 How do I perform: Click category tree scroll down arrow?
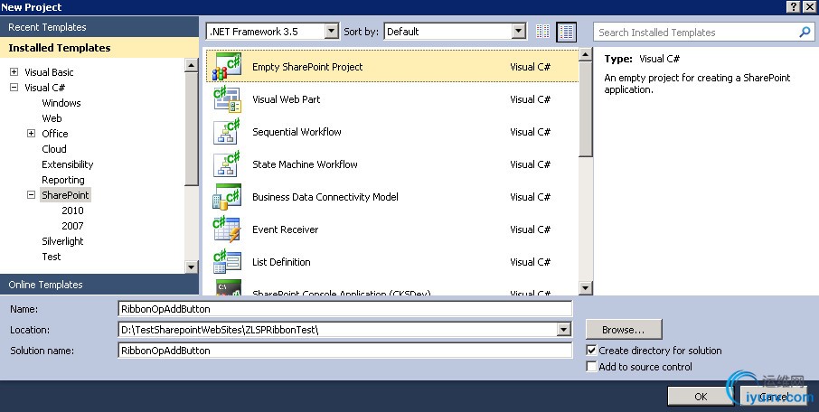click(x=192, y=267)
